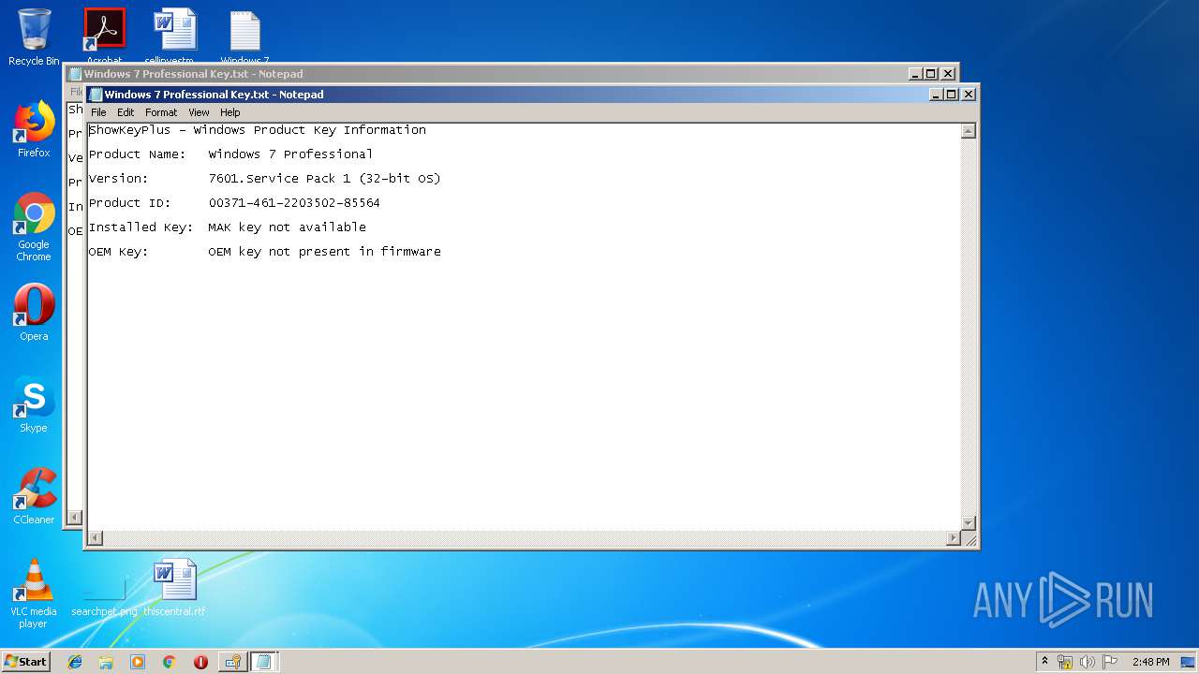Open the Skype desktop shortcut
Image resolution: width=1199 pixels, height=674 pixels.
[x=34, y=404]
